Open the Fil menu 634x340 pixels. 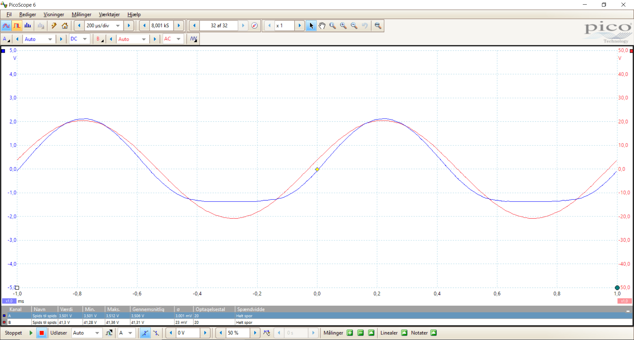click(x=9, y=15)
